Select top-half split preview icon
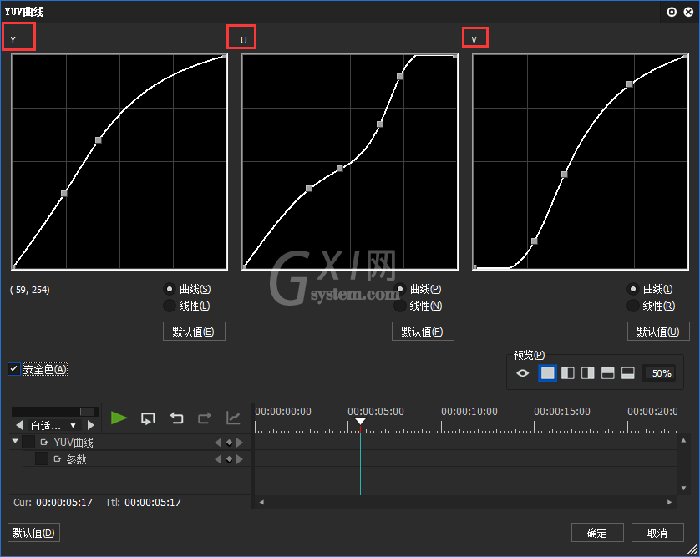 point(608,373)
